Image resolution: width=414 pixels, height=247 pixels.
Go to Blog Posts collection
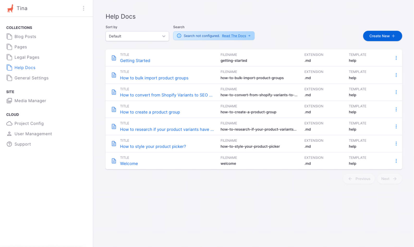coord(25,36)
